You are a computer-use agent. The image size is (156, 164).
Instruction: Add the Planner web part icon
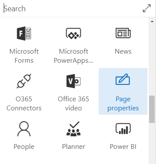(x=73, y=129)
